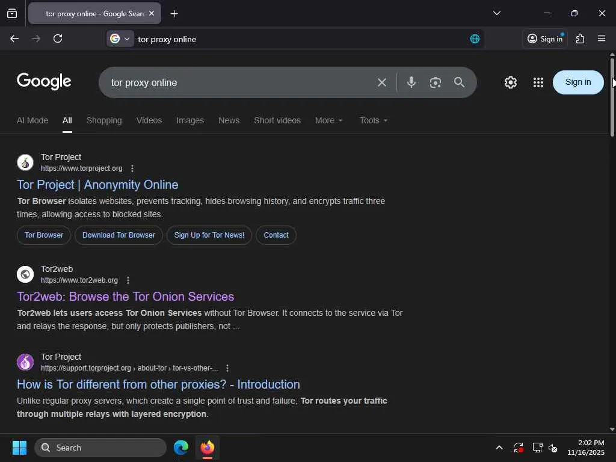Open options menu beside support.torproject.org URL
This screenshot has width=616, height=462.
pos(227,368)
